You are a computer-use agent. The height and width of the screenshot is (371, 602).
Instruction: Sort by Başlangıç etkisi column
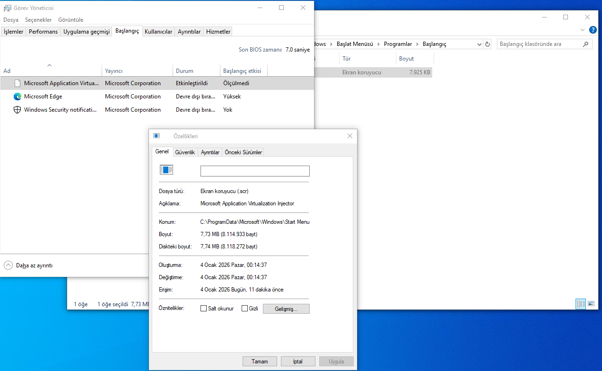click(244, 71)
